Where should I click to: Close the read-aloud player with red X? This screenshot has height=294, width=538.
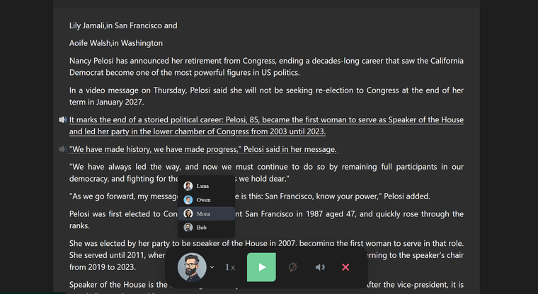(345, 267)
